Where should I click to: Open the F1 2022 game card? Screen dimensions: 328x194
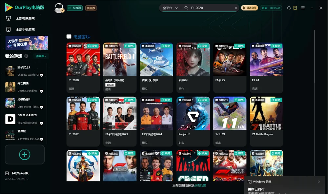[83, 122]
